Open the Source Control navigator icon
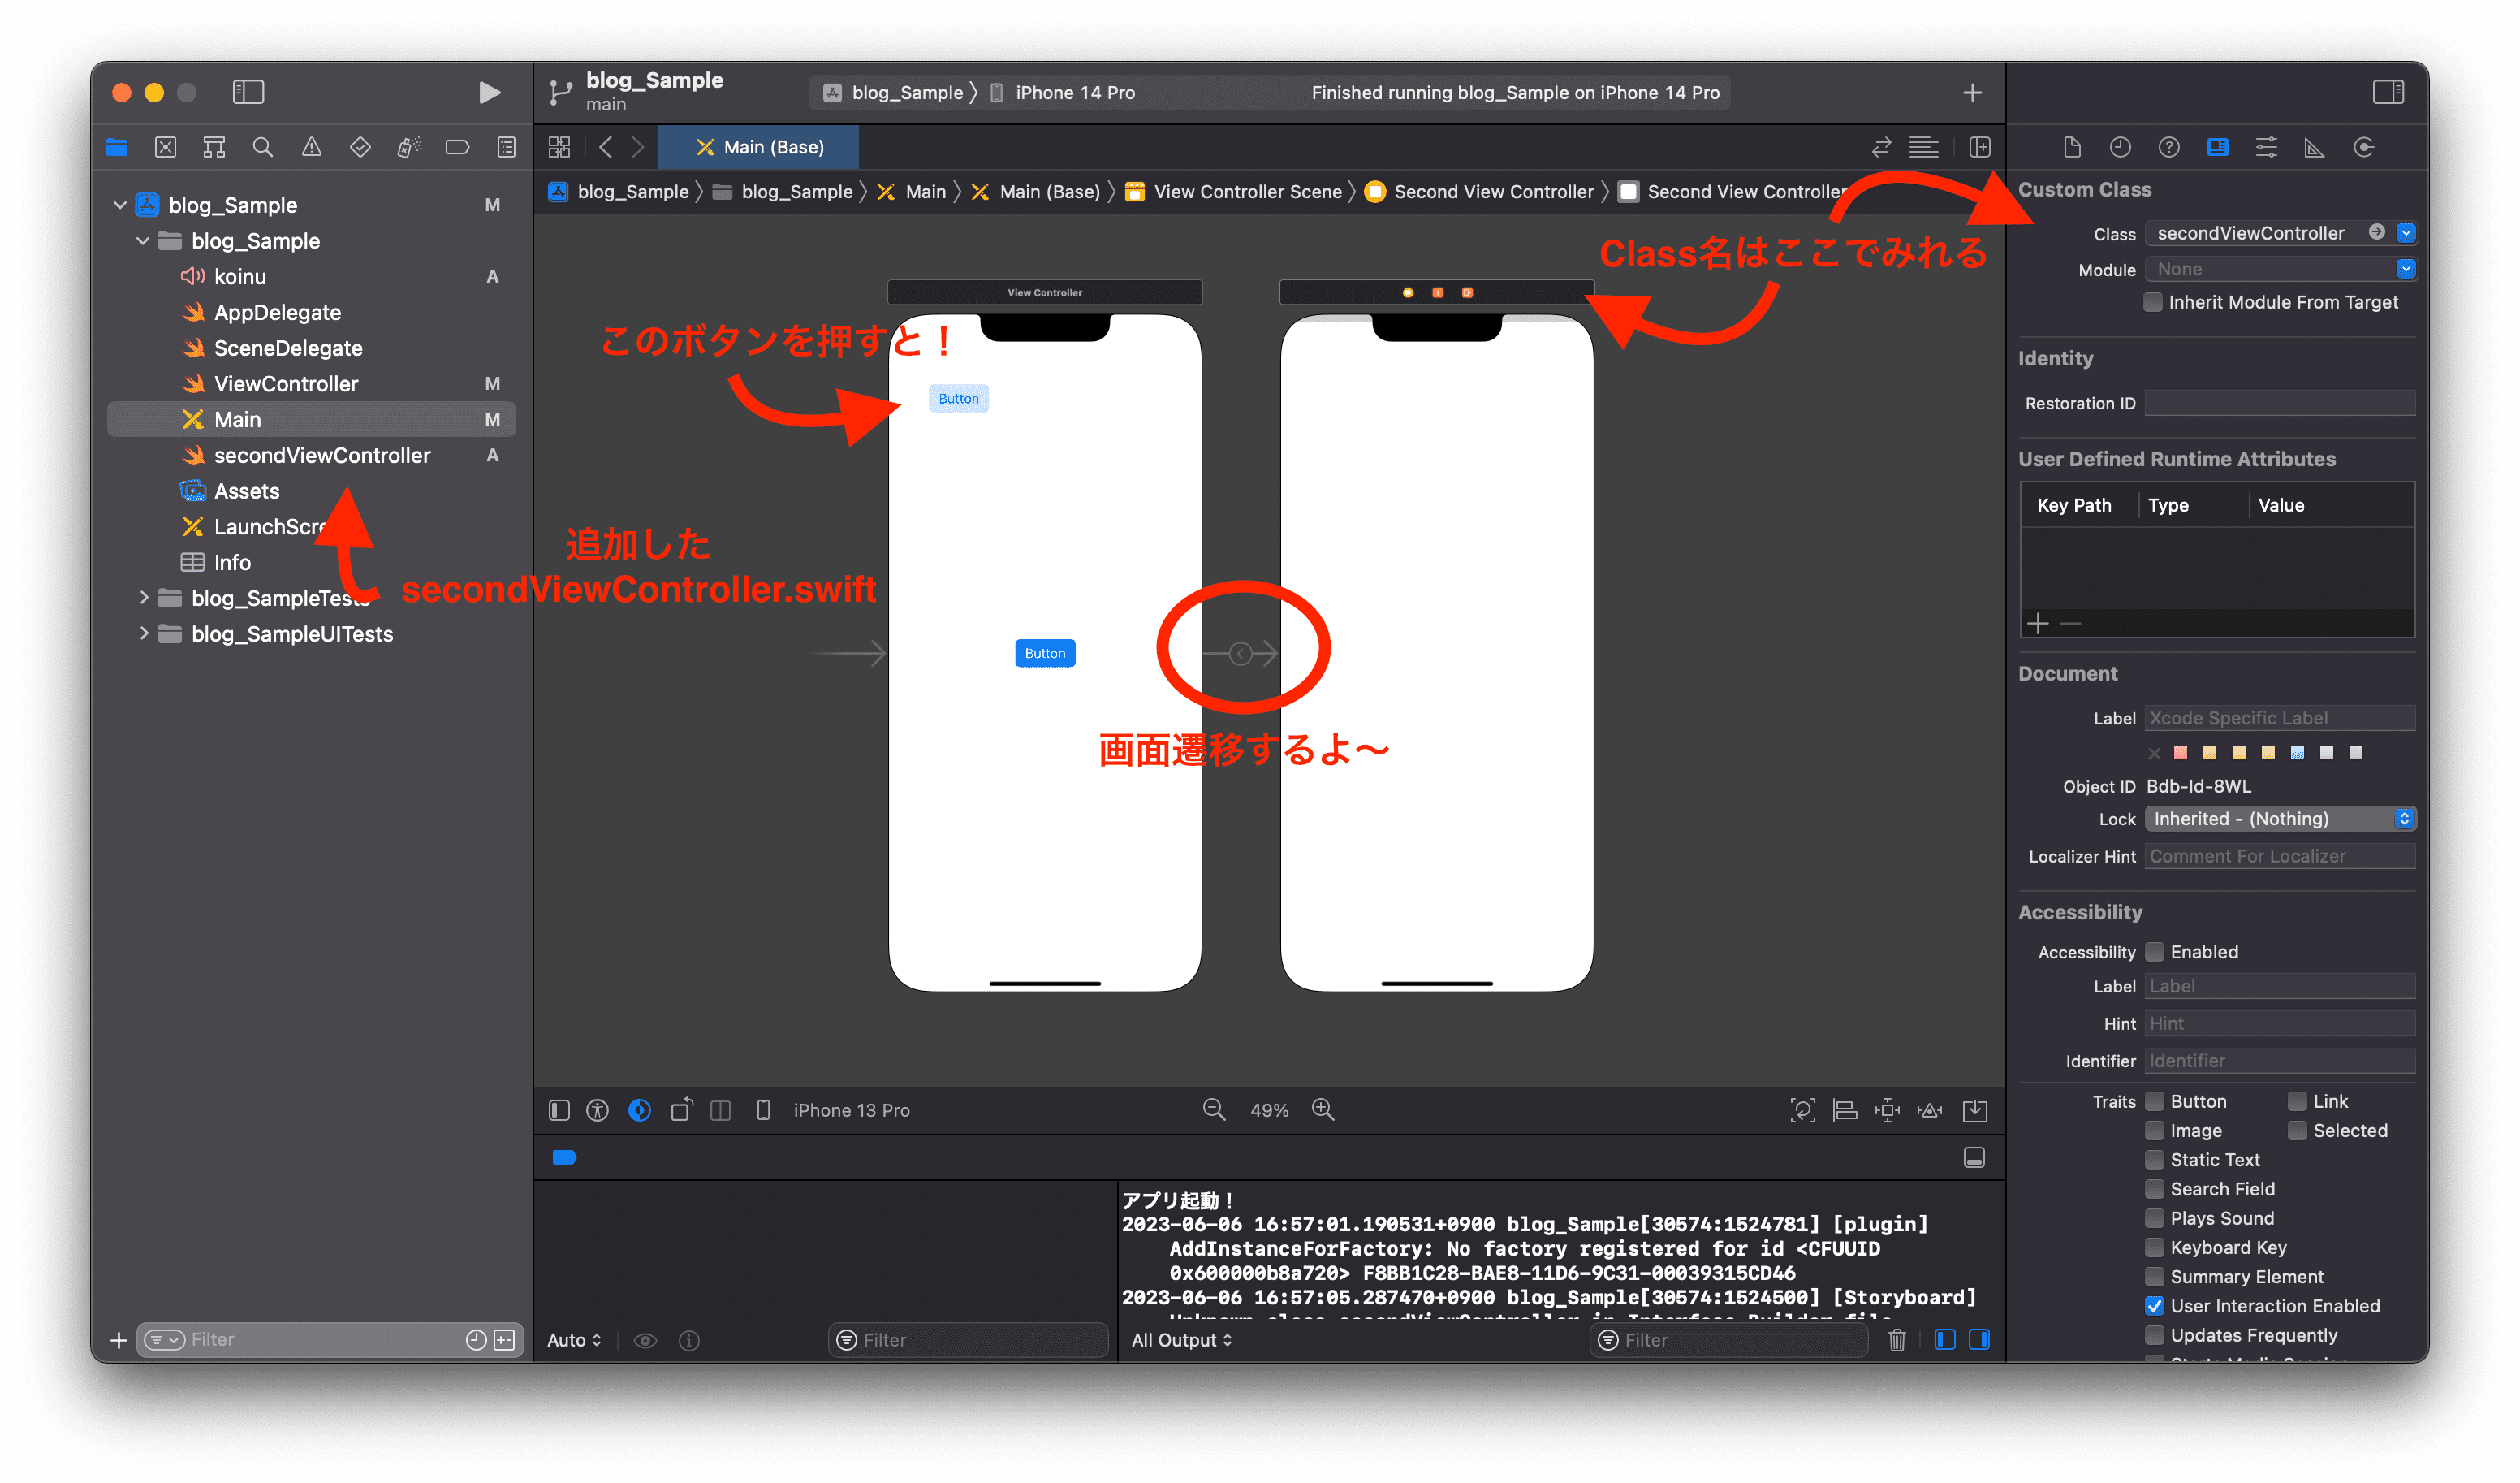This screenshot has height=1483, width=2520. click(x=166, y=147)
